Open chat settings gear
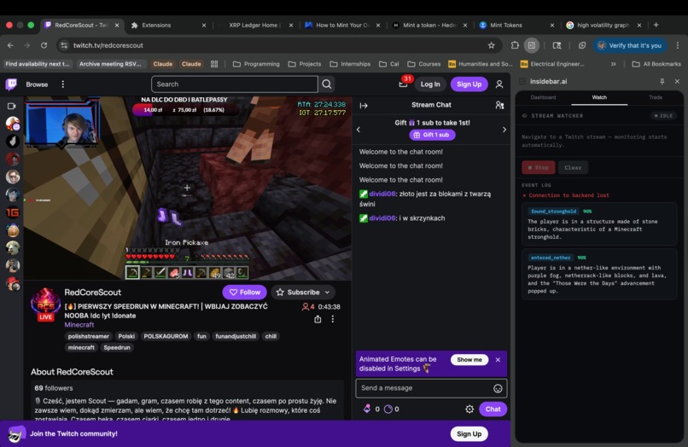This screenshot has width=688, height=447. pyautogui.click(x=469, y=409)
